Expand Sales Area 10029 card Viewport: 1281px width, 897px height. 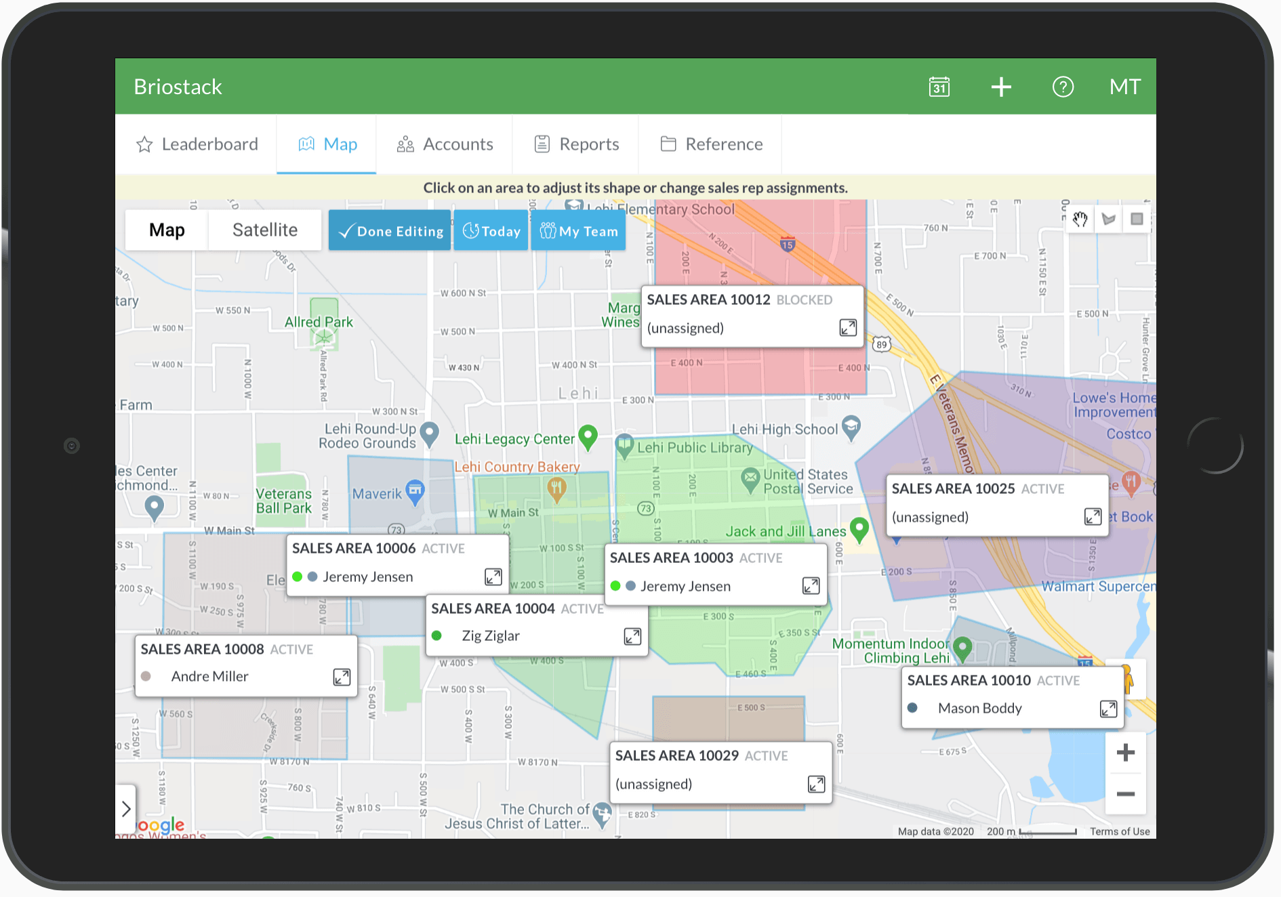tap(817, 785)
